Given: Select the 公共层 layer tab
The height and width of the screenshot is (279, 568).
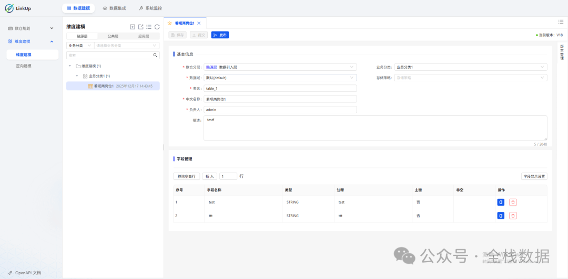Looking at the screenshot, I should coord(113,37).
